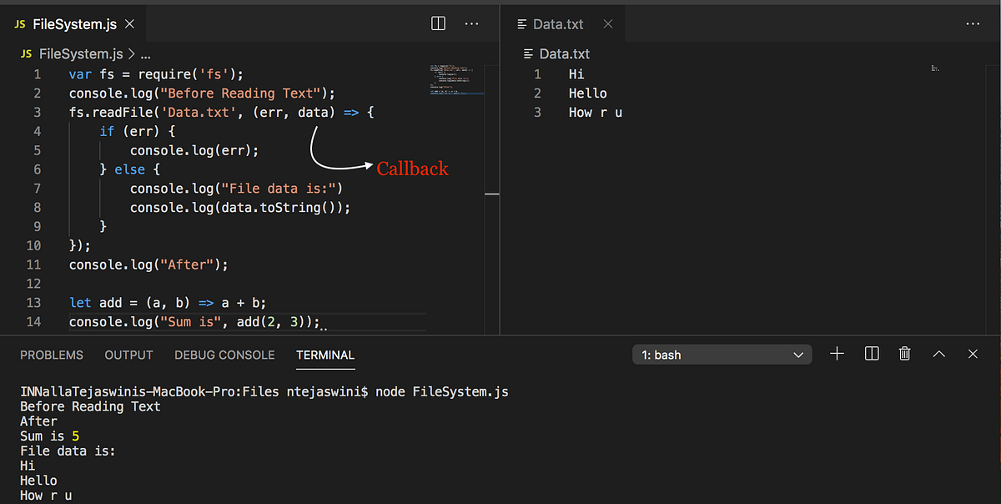This screenshot has height=504, width=1001.
Task: Click the Callback annotation label
Action: (411, 169)
